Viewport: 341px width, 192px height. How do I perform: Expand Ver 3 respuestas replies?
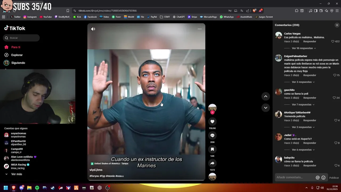pyautogui.click(x=303, y=82)
